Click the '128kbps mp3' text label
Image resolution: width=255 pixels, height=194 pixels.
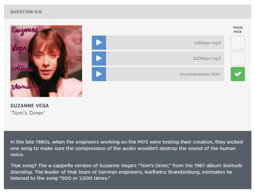[x=207, y=43]
